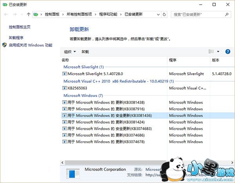Click the view layout icon in toolbar

click(211, 52)
